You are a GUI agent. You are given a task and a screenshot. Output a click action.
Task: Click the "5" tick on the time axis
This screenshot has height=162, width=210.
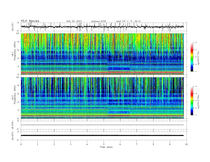[104, 144]
